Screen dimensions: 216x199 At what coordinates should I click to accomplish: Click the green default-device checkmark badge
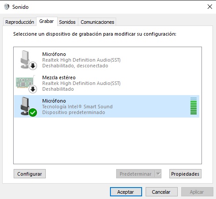(x=33, y=113)
